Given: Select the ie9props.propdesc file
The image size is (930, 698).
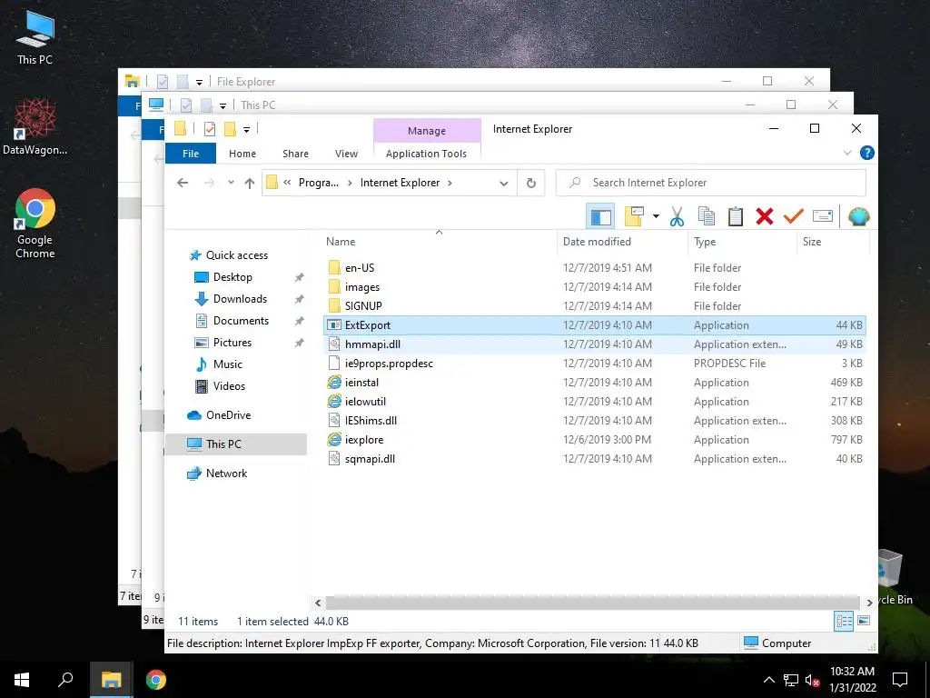Looking at the screenshot, I should 595,364.
